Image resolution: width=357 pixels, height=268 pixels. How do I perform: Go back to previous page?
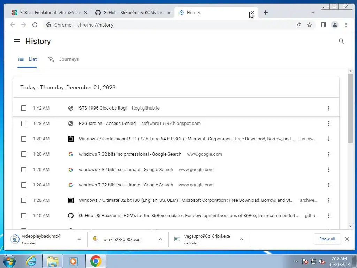(x=13, y=25)
